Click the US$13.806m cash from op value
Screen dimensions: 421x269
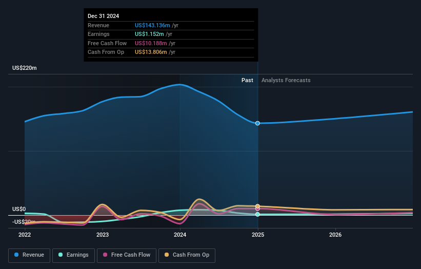tap(151, 52)
